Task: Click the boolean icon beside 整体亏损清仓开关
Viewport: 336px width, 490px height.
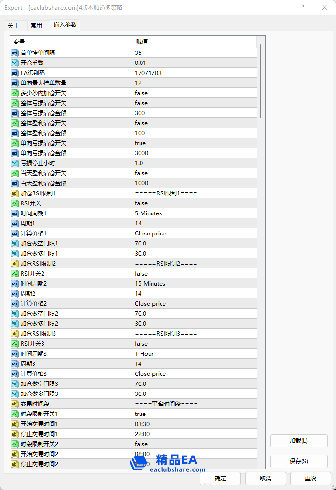Action: 15,103
